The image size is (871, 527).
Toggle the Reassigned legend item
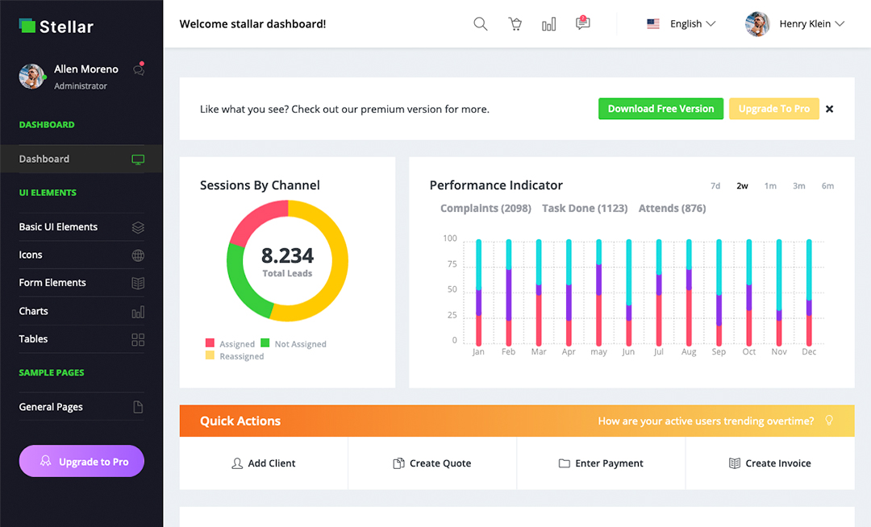click(235, 356)
